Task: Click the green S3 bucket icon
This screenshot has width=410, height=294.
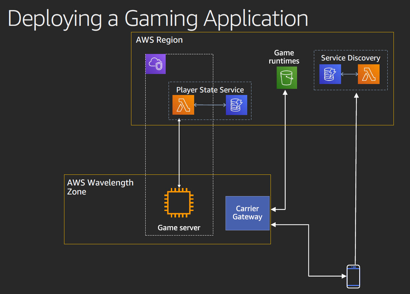Action: click(x=287, y=78)
